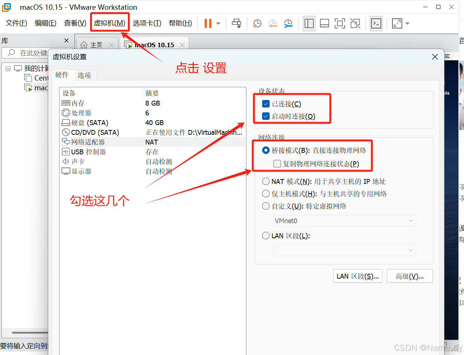Select the Cent virtual machine in library
464x355 pixels.
[37, 78]
